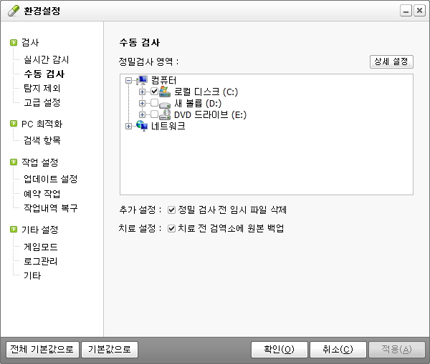Click the 작업 설정 section arrow icon

[x=14, y=162]
